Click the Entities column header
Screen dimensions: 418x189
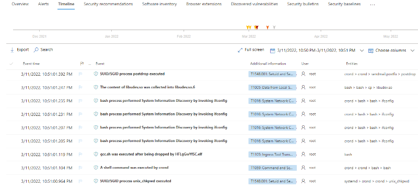pos(352,64)
